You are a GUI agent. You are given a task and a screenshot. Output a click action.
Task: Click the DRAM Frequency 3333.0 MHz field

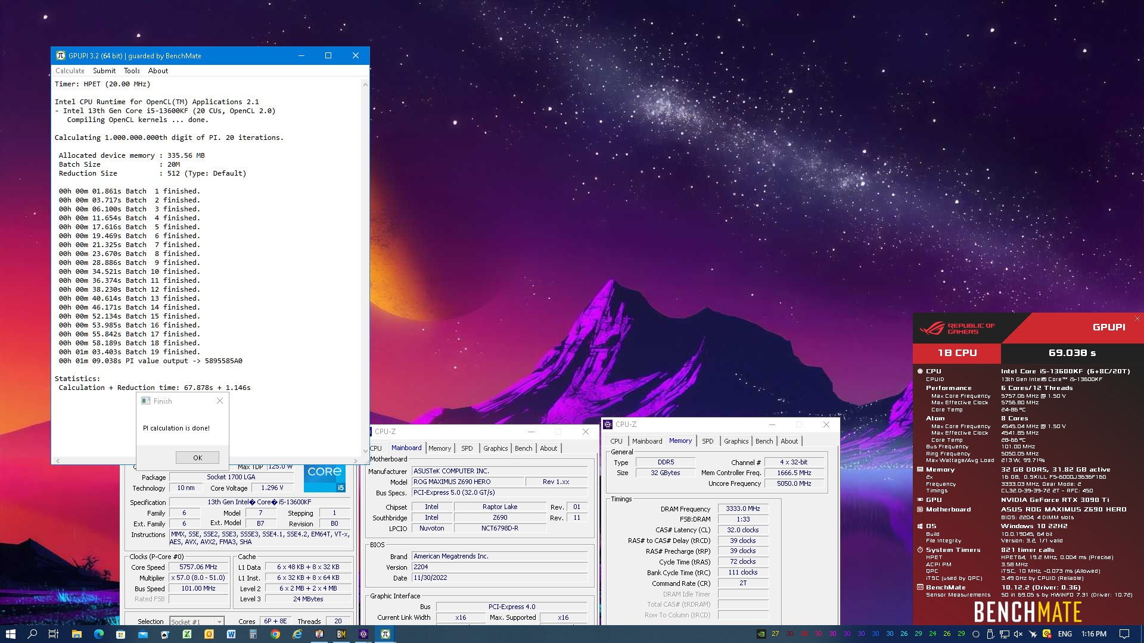pyautogui.click(x=743, y=508)
